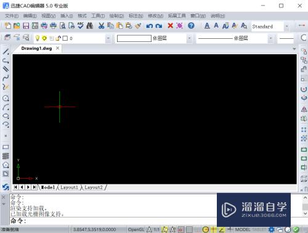Click the Paste clipboard icon
Viewport: 308px width, 233px height.
pyautogui.click(x=120, y=26)
